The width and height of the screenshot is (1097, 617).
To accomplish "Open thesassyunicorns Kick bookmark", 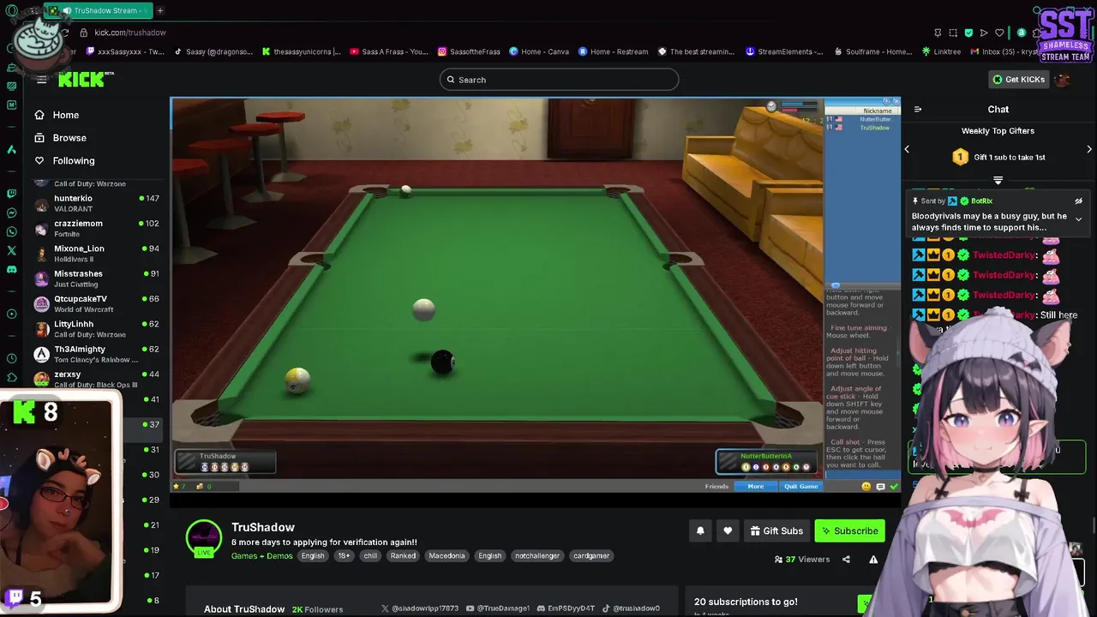I will 302,51.
